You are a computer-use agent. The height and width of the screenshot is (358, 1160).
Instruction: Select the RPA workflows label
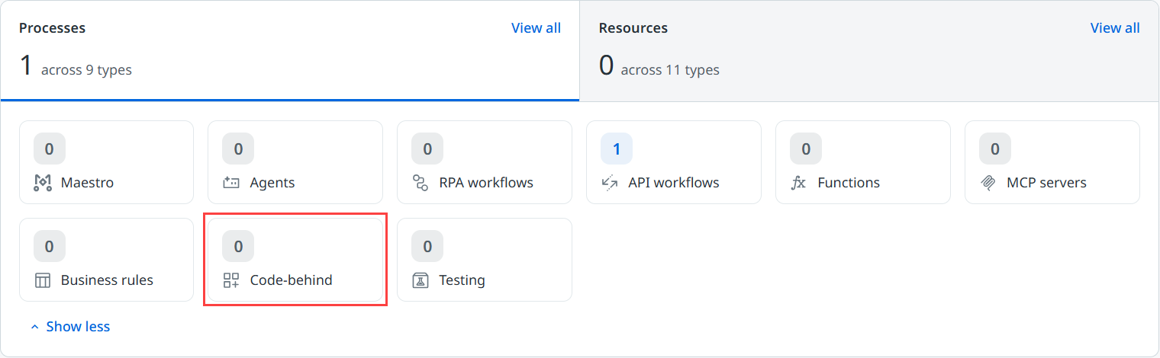[x=486, y=183]
